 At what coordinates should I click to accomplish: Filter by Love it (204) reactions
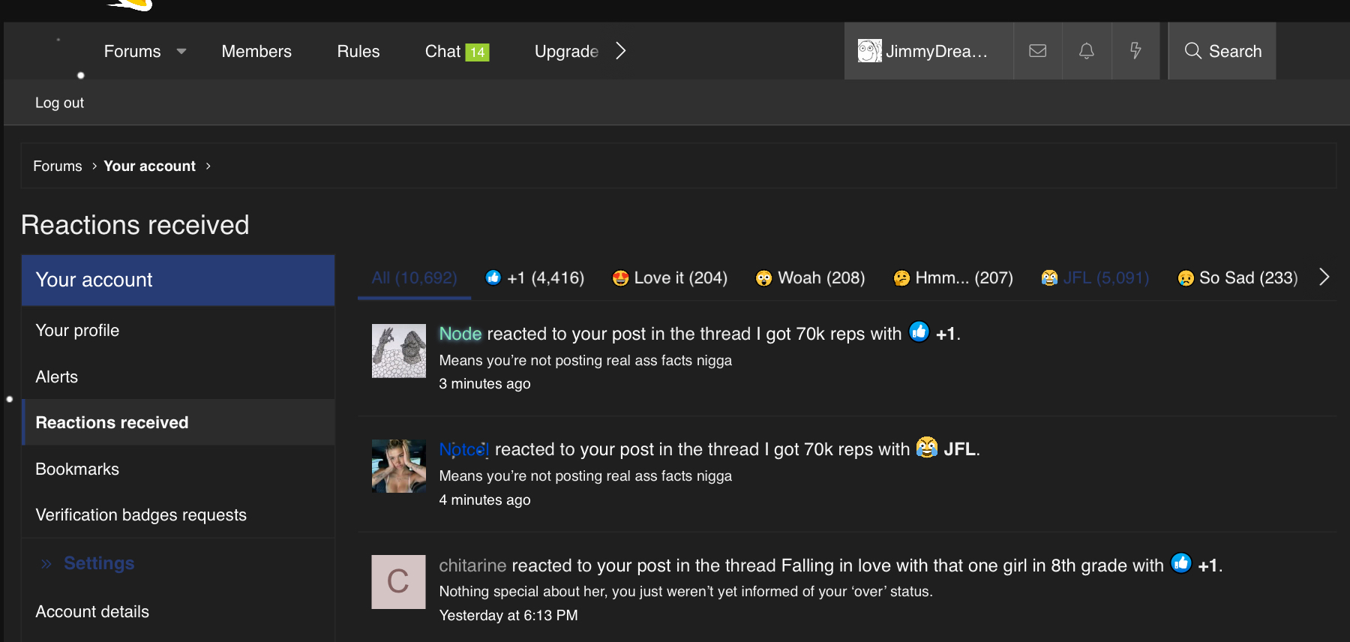[x=670, y=278]
